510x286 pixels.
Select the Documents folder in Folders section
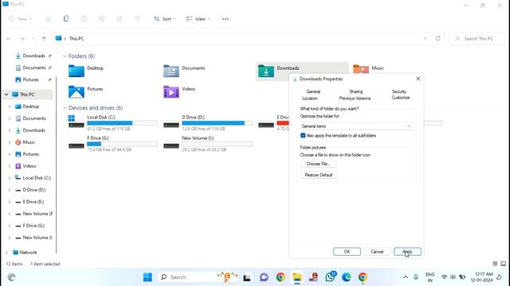point(184,71)
